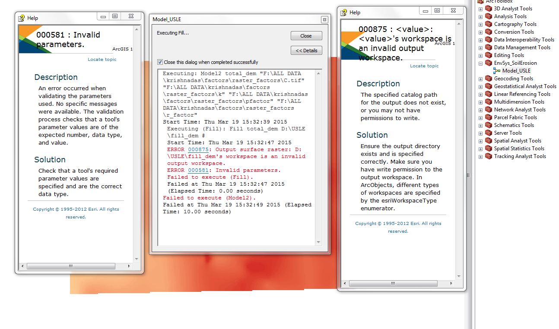Click the Model_USLE model icon

pos(497,71)
